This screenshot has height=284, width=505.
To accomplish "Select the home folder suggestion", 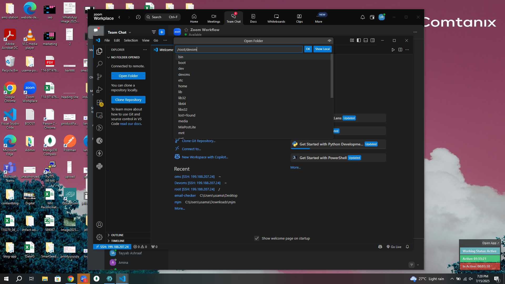I will tap(253, 86).
